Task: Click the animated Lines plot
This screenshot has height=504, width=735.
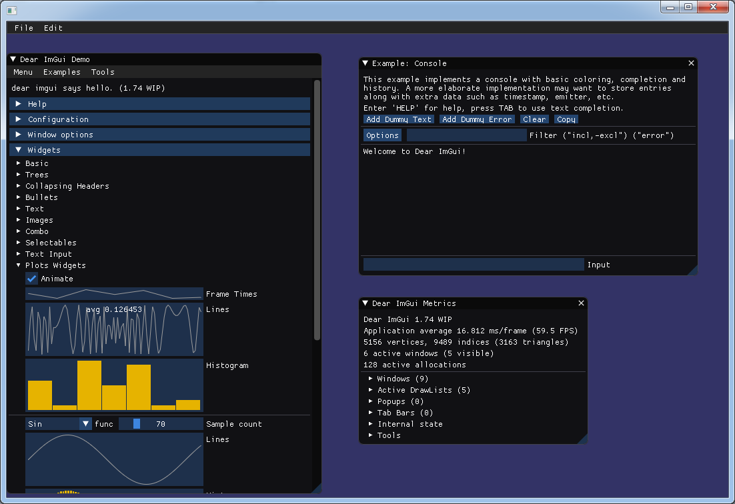Action: tap(114, 329)
